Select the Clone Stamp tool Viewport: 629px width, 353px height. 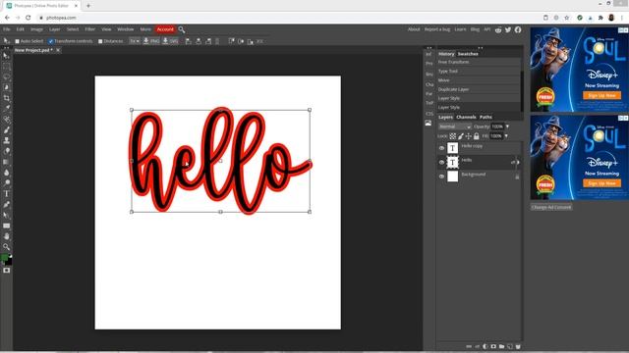click(x=7, y=140)
